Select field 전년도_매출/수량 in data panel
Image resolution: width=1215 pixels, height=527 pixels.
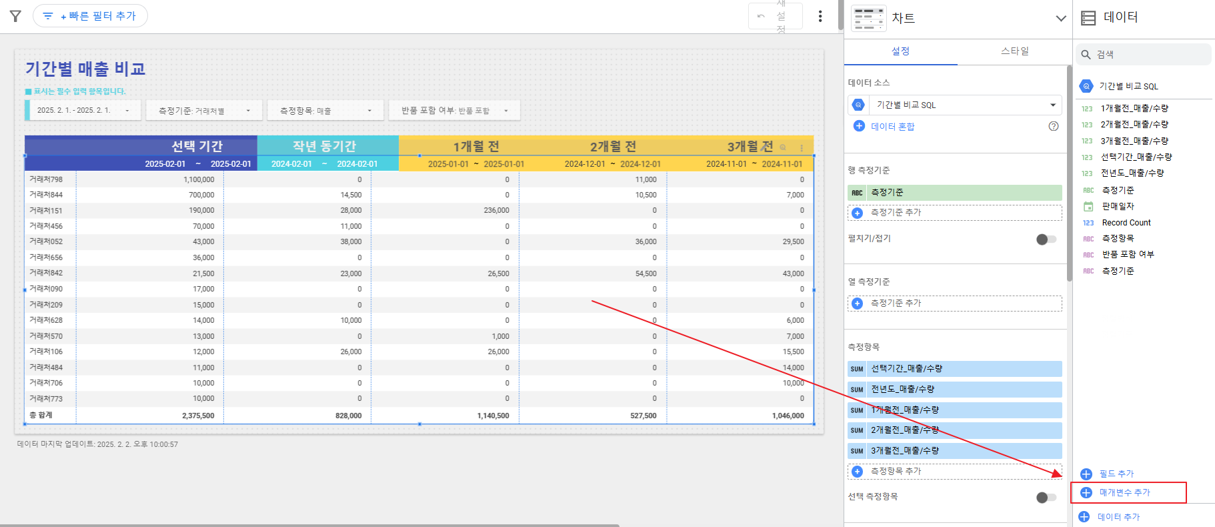[1132, 173]
